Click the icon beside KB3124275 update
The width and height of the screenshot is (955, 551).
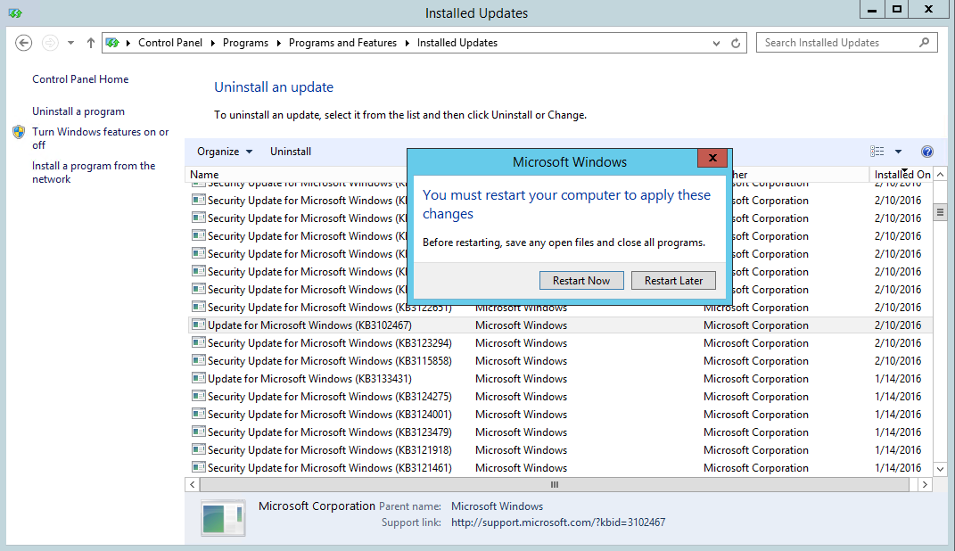(x=199, y=396)
